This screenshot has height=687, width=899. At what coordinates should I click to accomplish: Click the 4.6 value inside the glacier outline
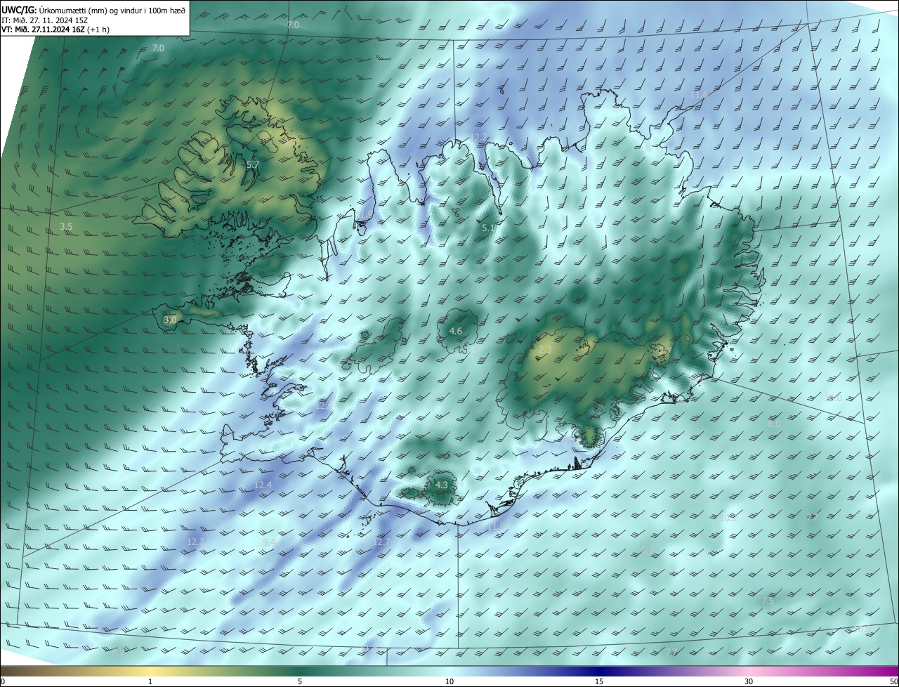point(455,331)
